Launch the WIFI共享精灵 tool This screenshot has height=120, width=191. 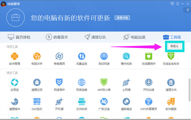149,104
